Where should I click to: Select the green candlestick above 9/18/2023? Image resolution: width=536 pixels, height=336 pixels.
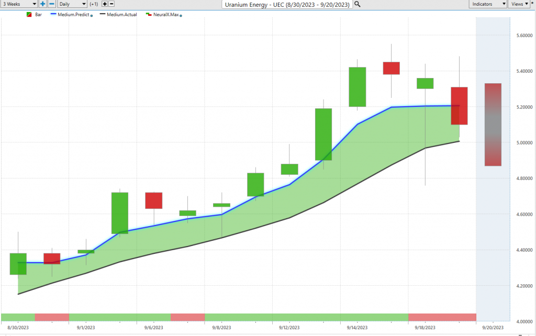[x=425, y=83]
